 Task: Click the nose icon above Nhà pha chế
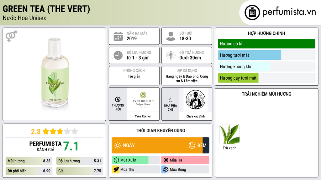(x=170, y=99)
